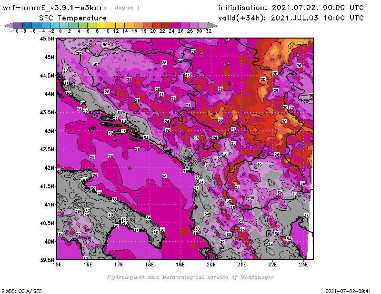Viewport: 381px width, 294px height.
Task: Click the '44.5N' latitude label
Action: point(47,76)
